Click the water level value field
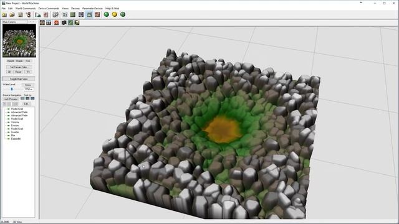Screen dimensions: 399x224 pos(29,90)
